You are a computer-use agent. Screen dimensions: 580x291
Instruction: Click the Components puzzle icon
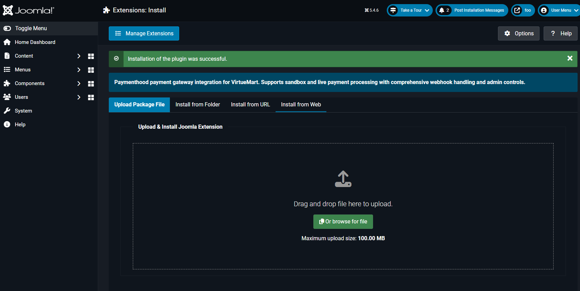7,83
